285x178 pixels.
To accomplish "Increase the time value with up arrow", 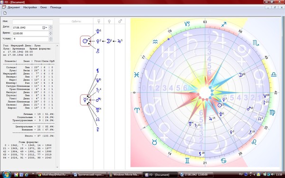I will [x=51, y=32].
